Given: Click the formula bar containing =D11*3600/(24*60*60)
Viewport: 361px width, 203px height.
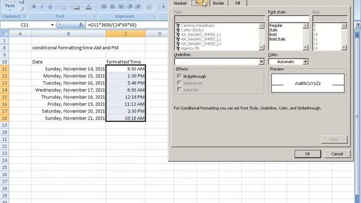Looking at the screenshot, I should (x=126, y=25).
